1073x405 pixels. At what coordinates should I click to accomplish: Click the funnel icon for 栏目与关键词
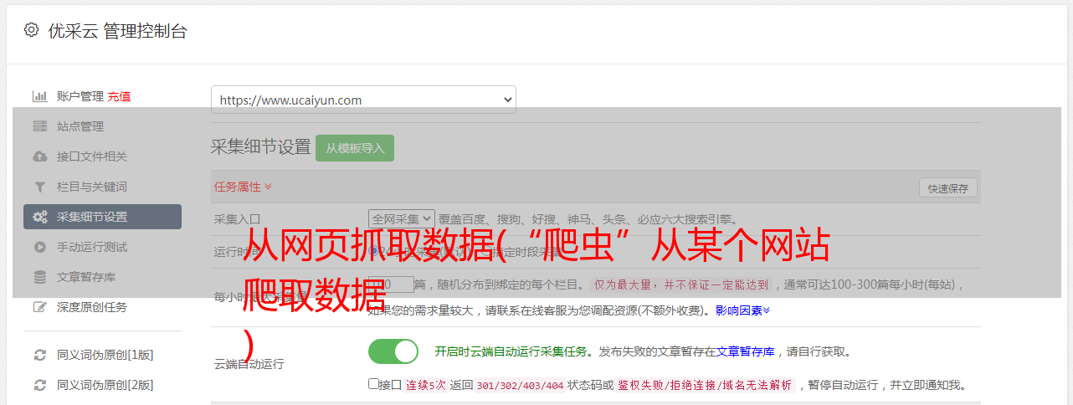(x=39, y=187)
